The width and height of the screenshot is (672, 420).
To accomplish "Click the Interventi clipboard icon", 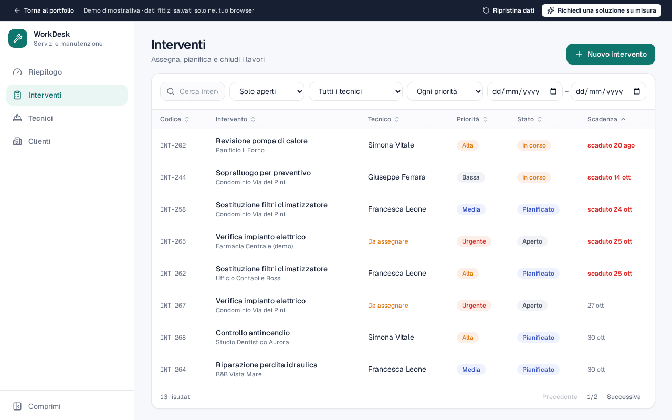I will pos(17,95).
